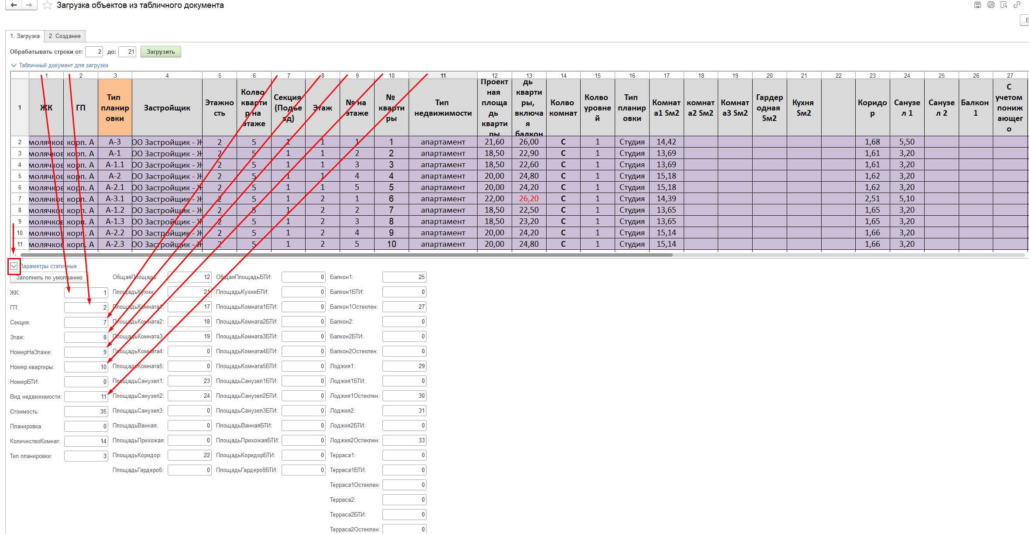Print the document via printer icon
The height and width of the screenshot is (534, 1029).
(x=991, y=5)
